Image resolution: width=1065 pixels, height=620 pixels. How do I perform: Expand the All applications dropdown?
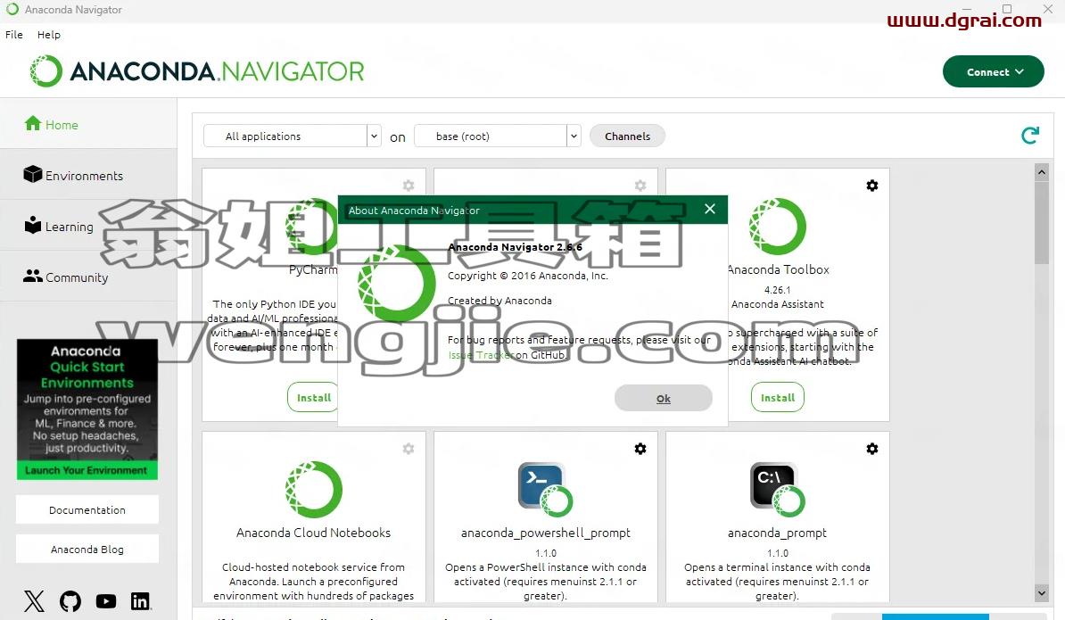[x=292, y=136]
